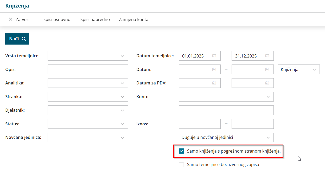Image resolution: width=325 pixels, height=172 pixels.
Task: Click into the Opis text field
Action: pyautogui.click(x=88, y=69)
